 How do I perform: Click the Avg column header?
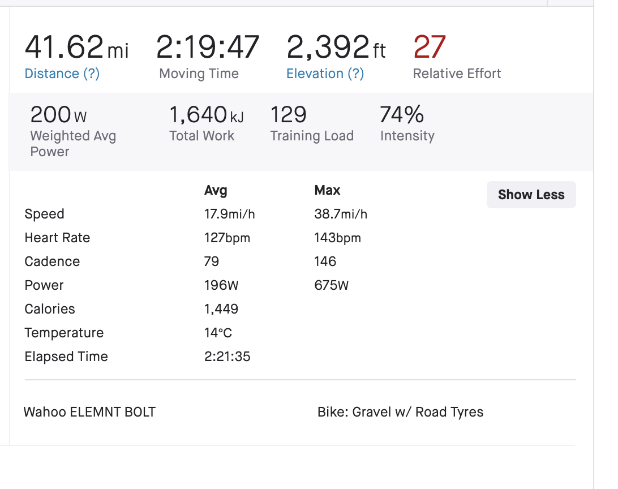tap(216, 191)
